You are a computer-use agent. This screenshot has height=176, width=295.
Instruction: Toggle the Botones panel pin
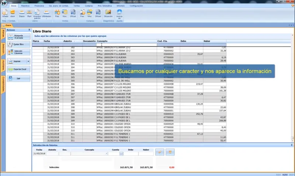(29, 30)
